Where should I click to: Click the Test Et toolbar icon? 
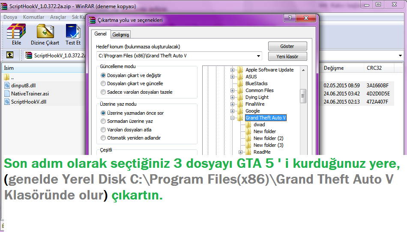tap(73, 31)
